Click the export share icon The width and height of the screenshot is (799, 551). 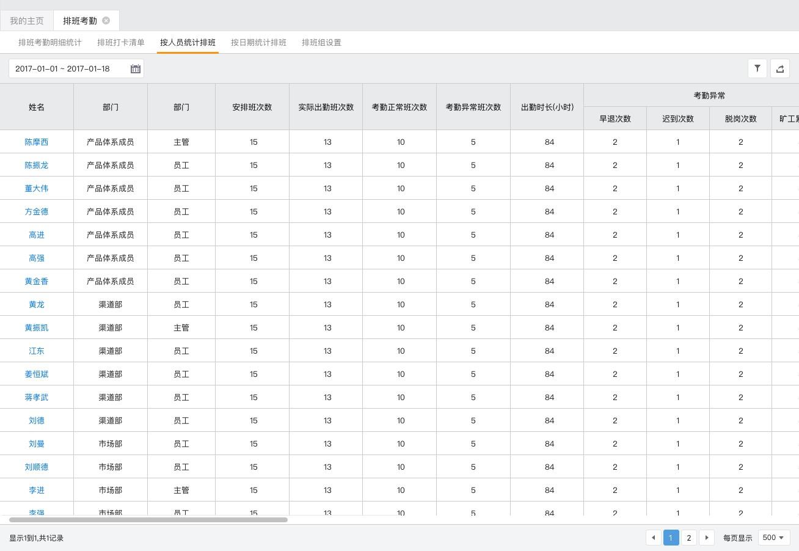tap(780, 68)
